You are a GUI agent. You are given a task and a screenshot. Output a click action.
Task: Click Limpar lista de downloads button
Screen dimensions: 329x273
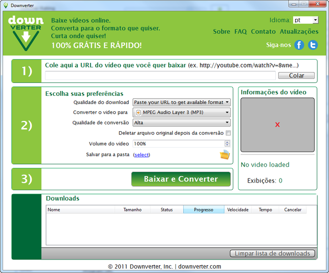click(x=272, y=254)
